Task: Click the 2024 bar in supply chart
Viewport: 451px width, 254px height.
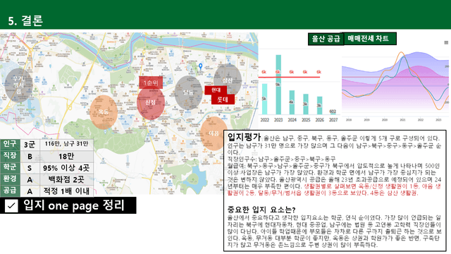Action: (292, 102)
